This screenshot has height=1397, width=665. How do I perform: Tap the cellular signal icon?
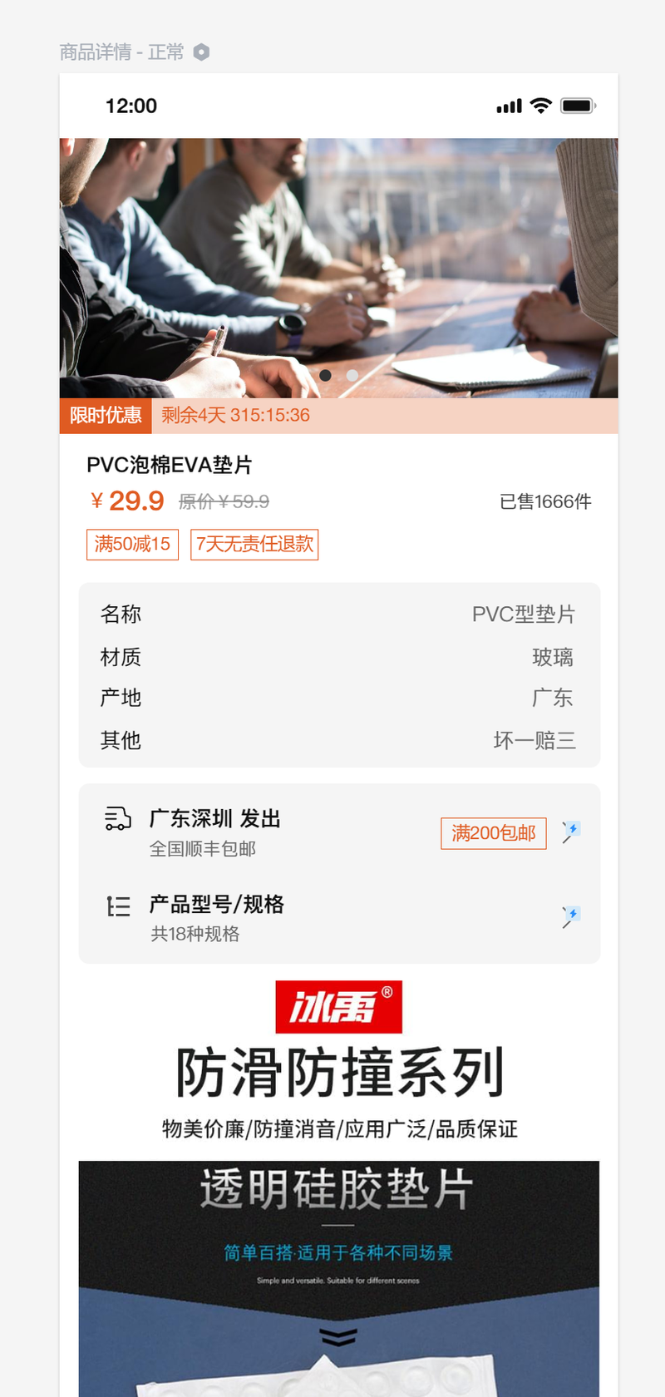[509, 106]
